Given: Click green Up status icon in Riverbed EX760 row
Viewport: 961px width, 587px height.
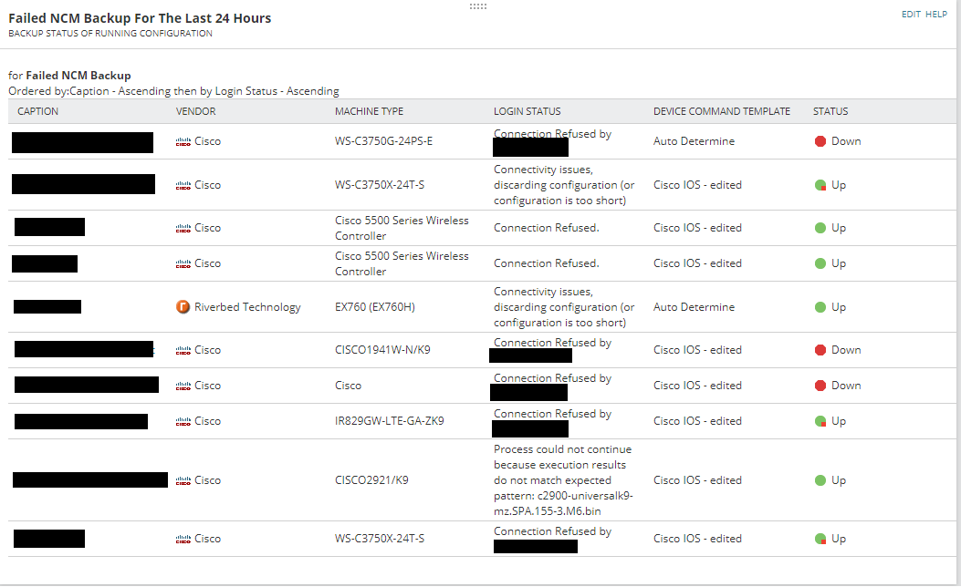Looking at the screenshot, I should 820,307.
